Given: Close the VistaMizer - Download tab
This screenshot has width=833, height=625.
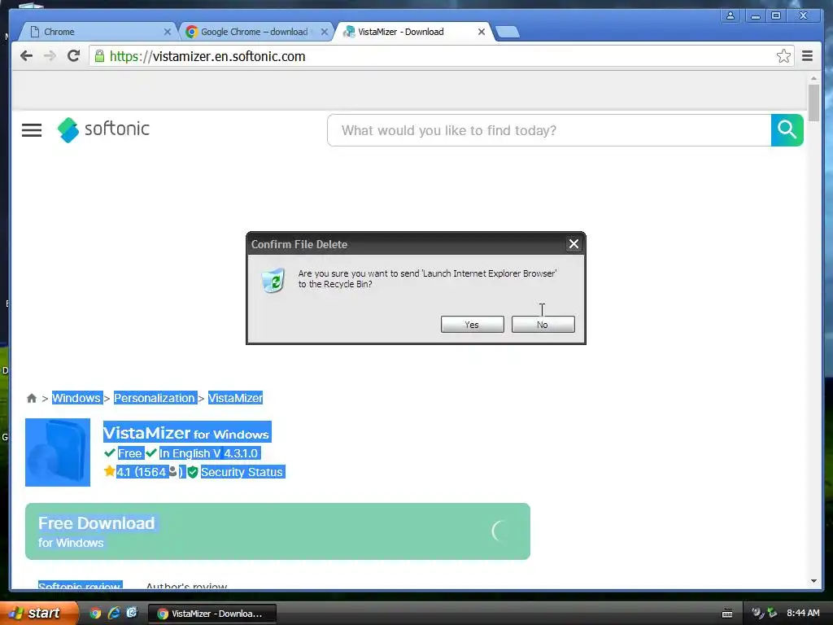Looking at the screenshot, I should pyautogui.click(x=482, y=32).
